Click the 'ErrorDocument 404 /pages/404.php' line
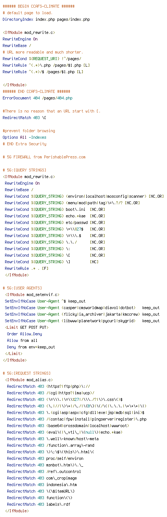This screenshot has height=517, width=167. pos(37,98)
